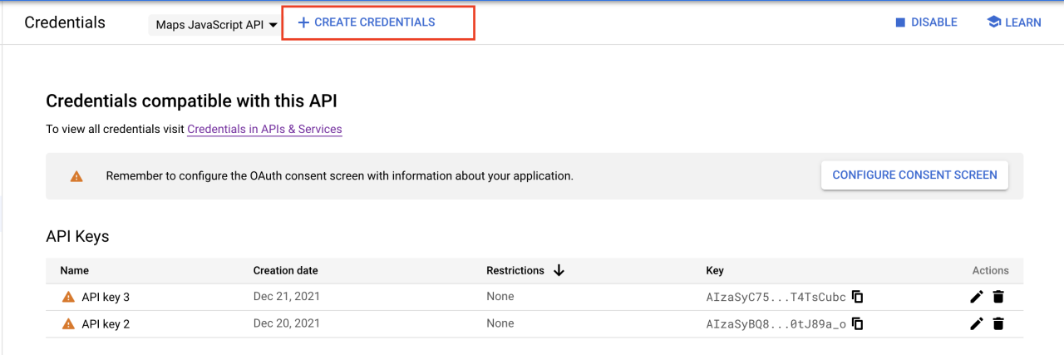Click the Create Credentials button
Screen dimensions: 1064x355
(x=367, y=22)
